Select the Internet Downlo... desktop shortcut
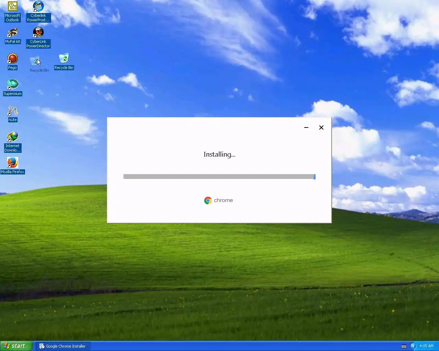 pos(12,142)
